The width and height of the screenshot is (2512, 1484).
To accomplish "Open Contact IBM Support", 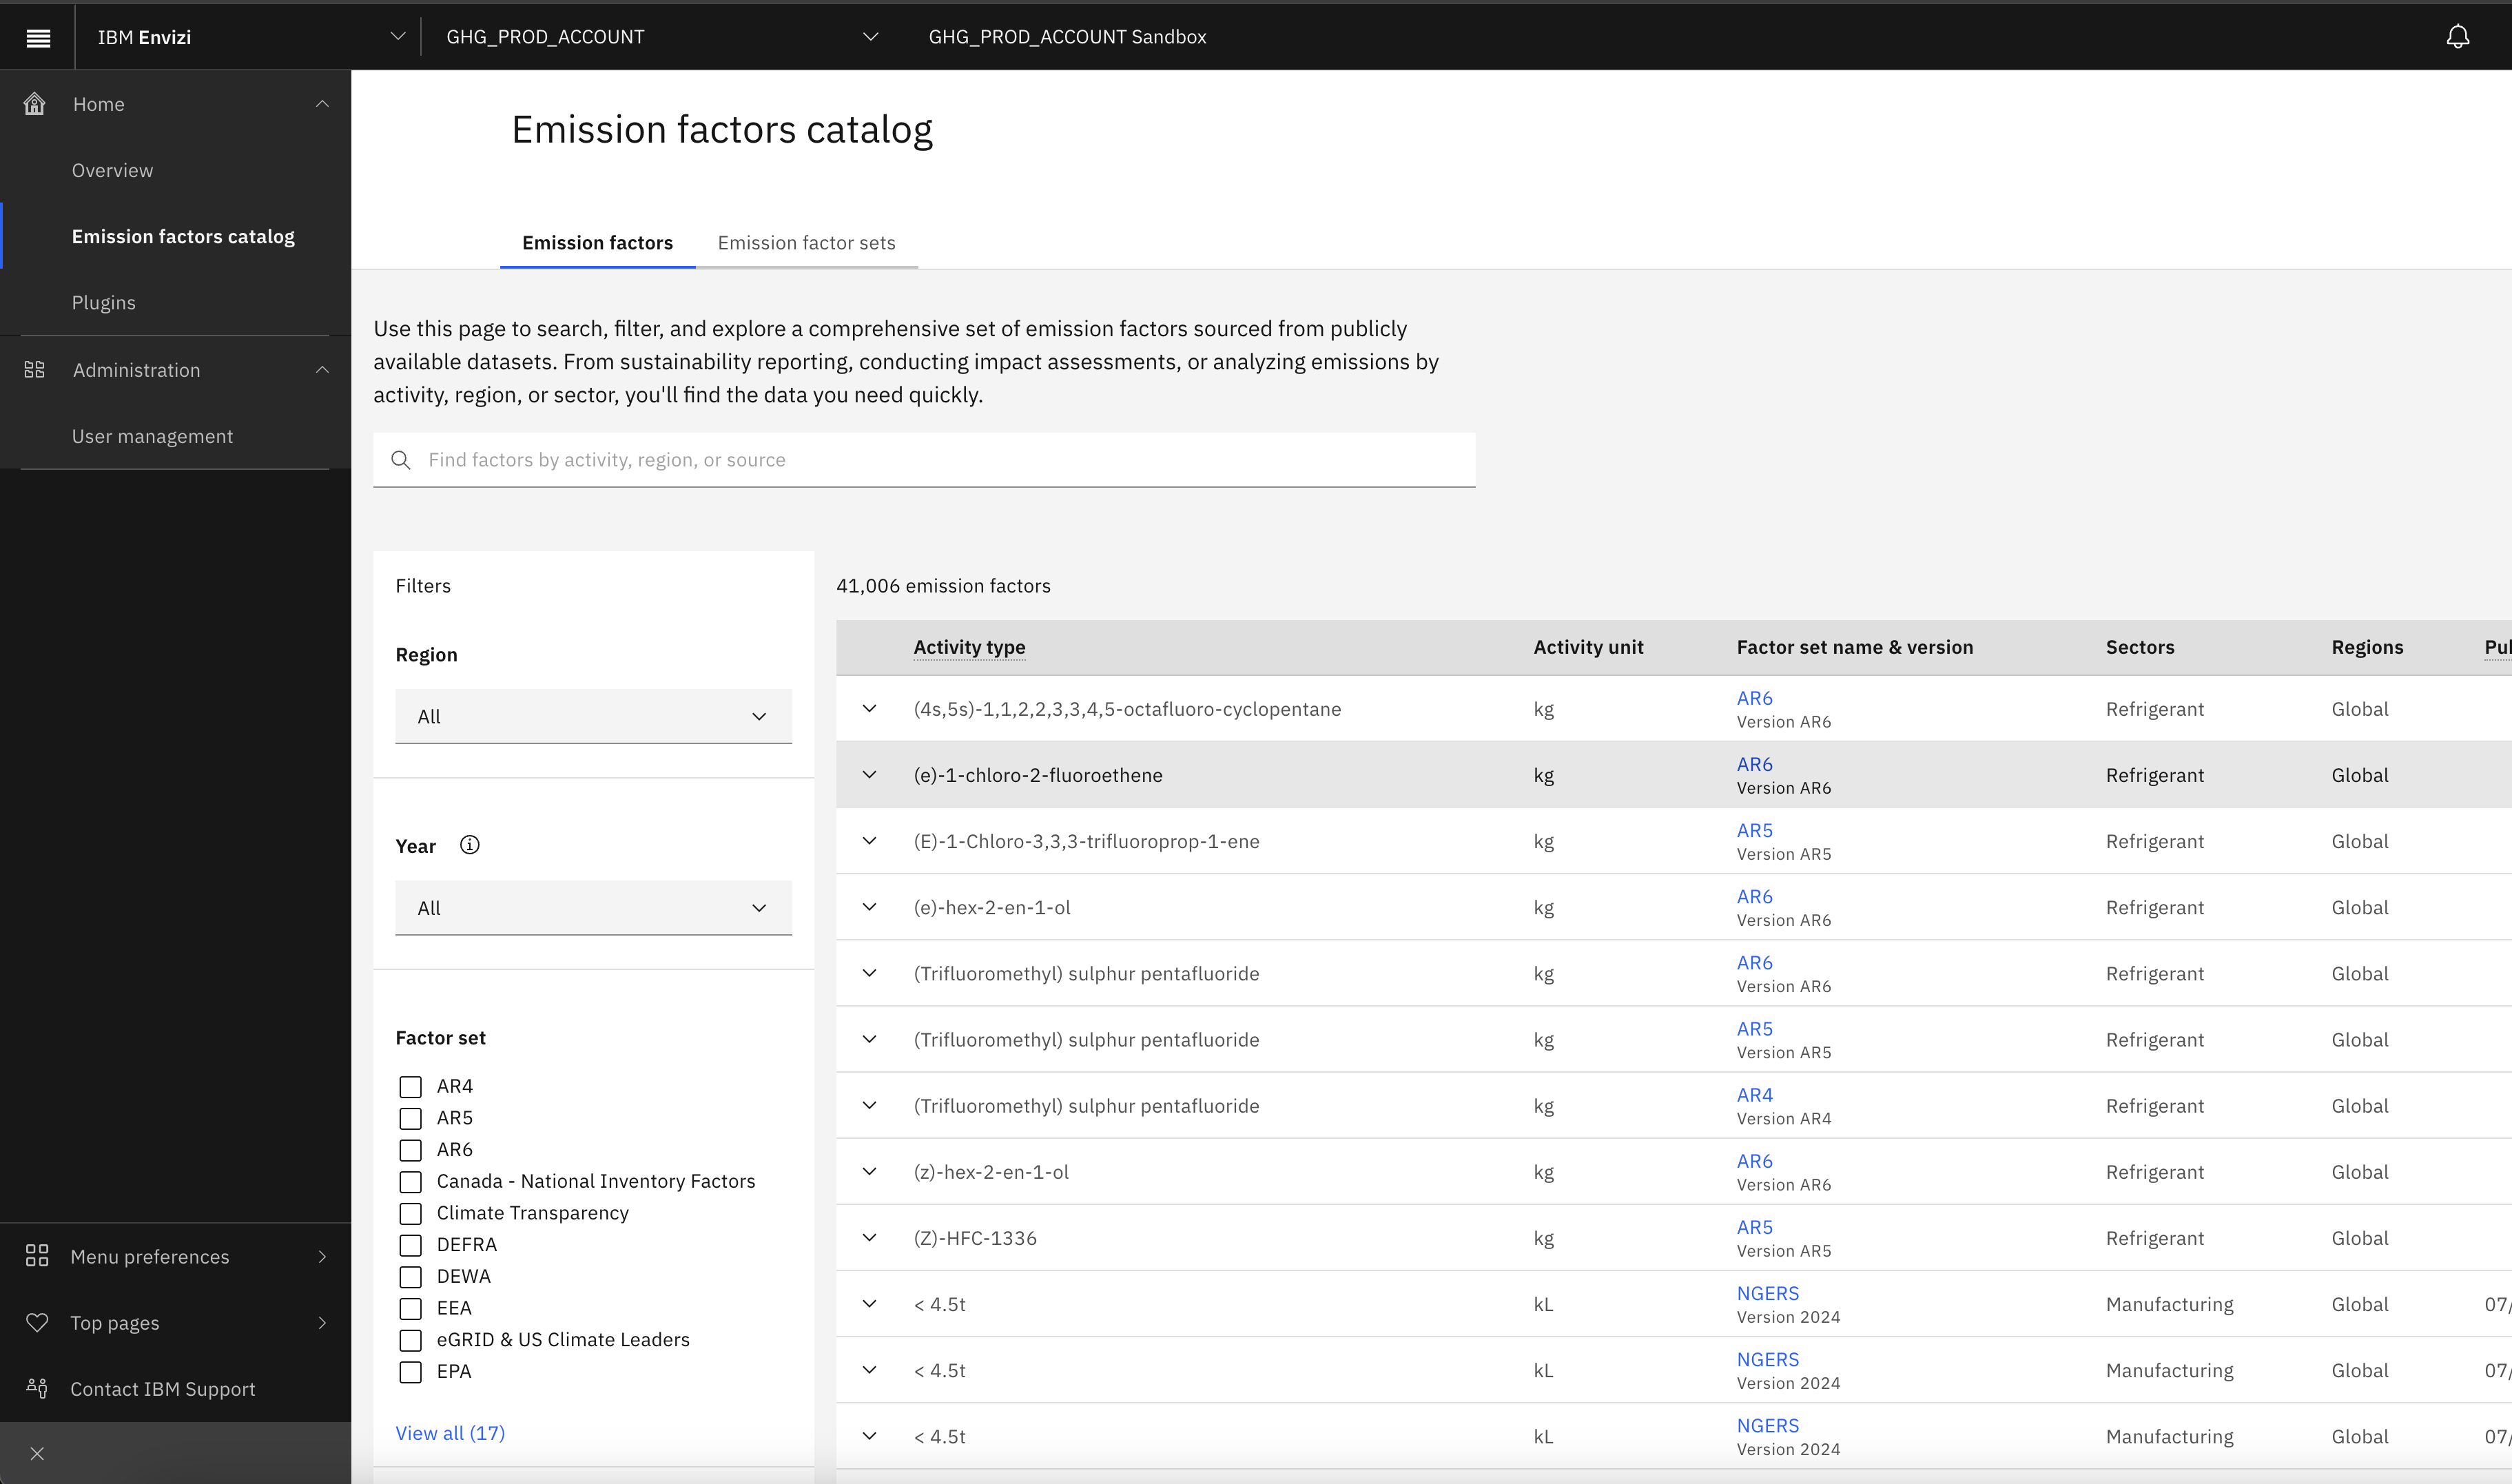I will click(162, 1389).
